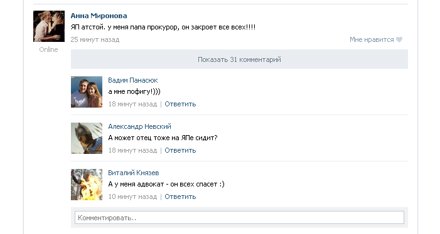Click 18 минут назад under Александр's comment
The image size is (440, 234).
tap(132, 150)
